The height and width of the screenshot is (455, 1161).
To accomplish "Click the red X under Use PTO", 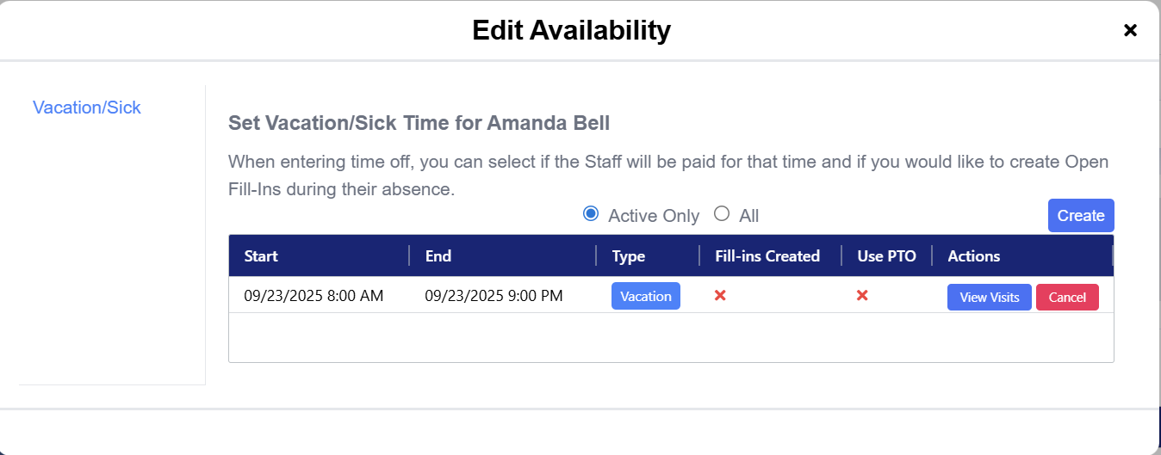I will [x=862, y=296].
